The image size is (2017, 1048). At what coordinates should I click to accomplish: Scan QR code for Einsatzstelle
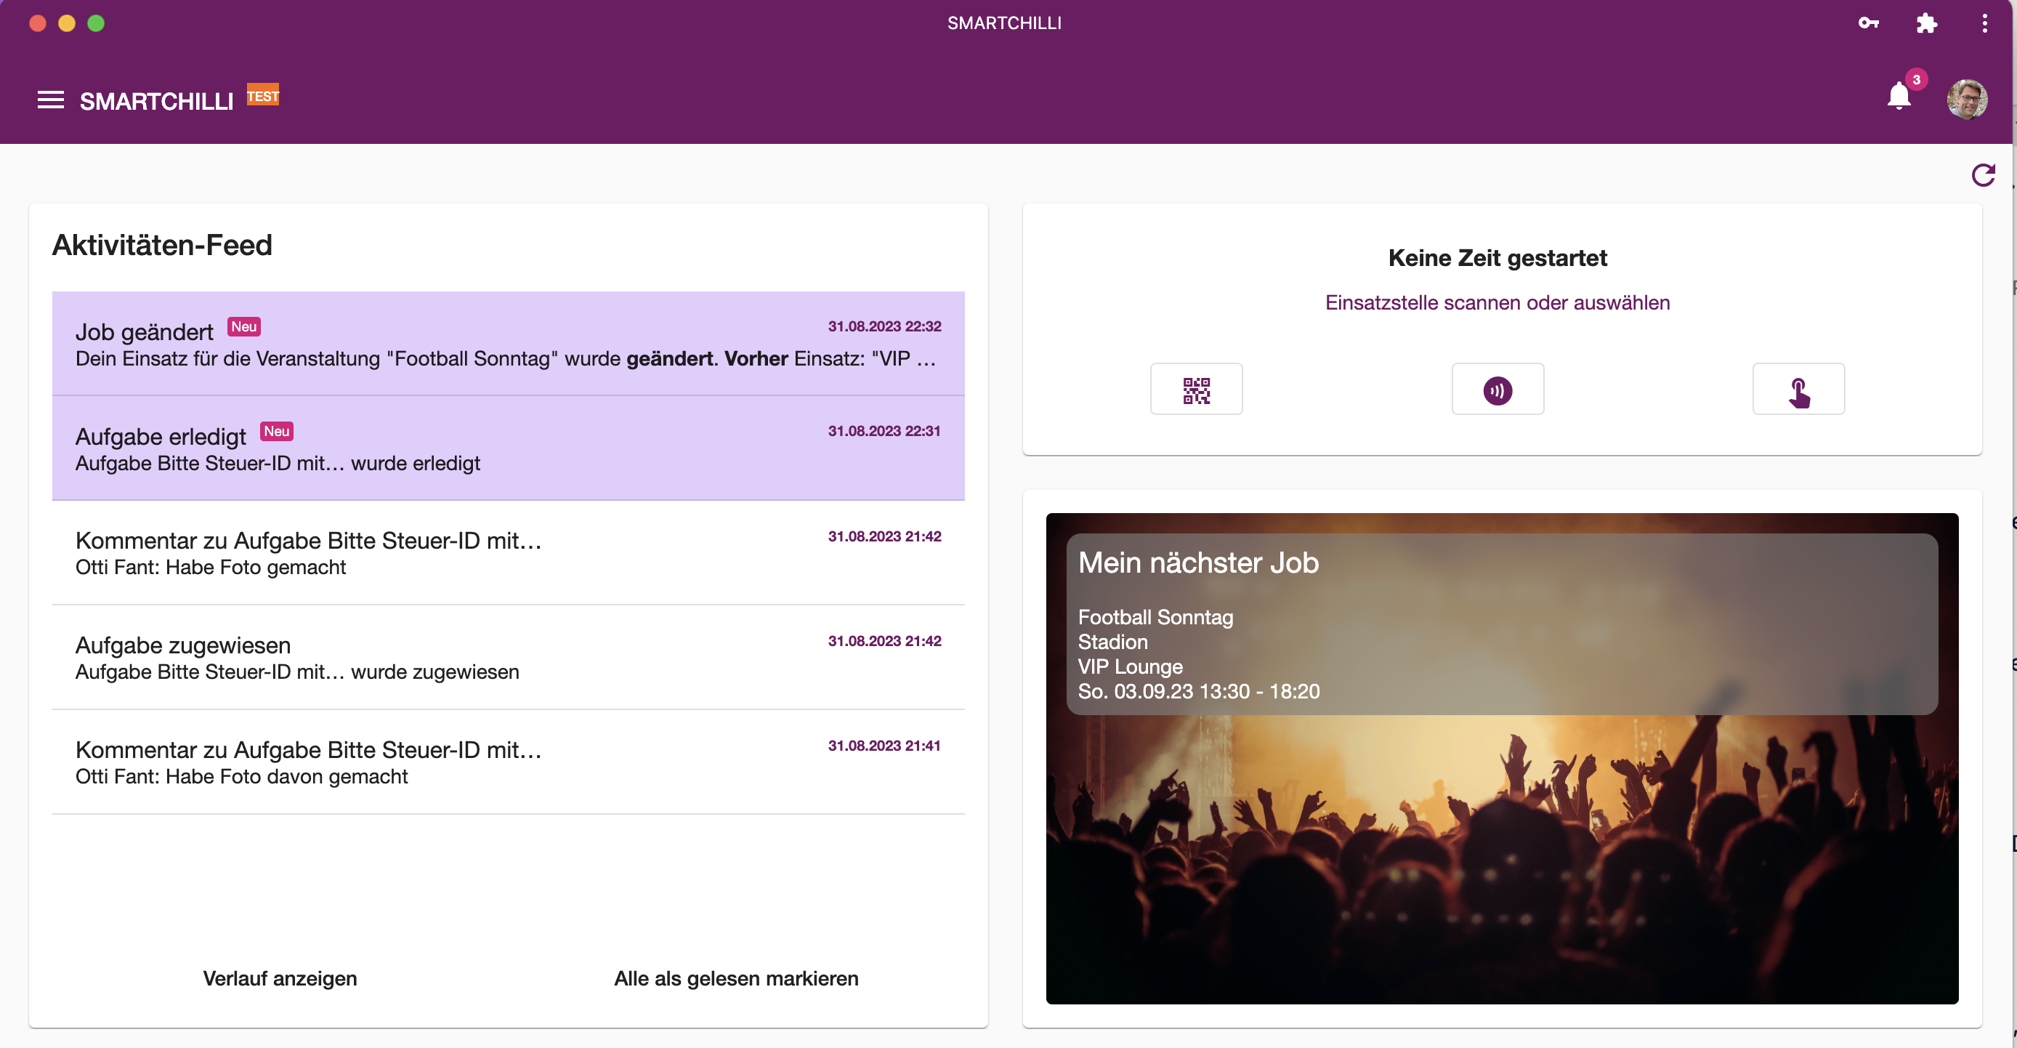[1196, 390]
